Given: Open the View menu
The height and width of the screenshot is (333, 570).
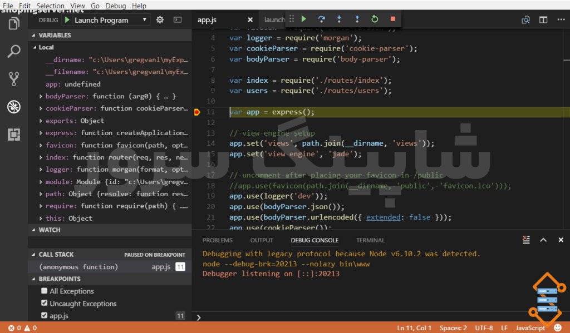Looking at the screenshot, I should click(x=77, y=6).
